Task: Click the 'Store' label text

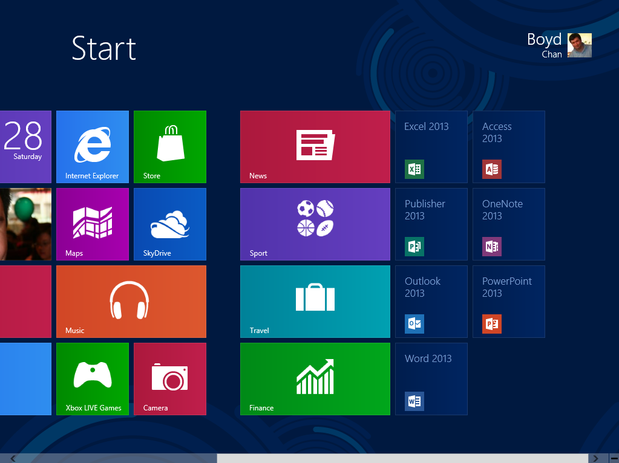Action: point(152,176)
